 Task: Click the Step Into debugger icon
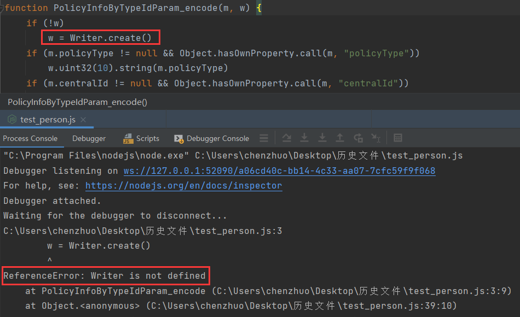tap(304, 138)
